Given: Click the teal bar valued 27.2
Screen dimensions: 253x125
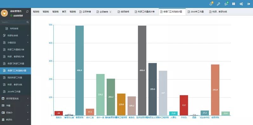Looking at the screenshot, I should point(205,113).
